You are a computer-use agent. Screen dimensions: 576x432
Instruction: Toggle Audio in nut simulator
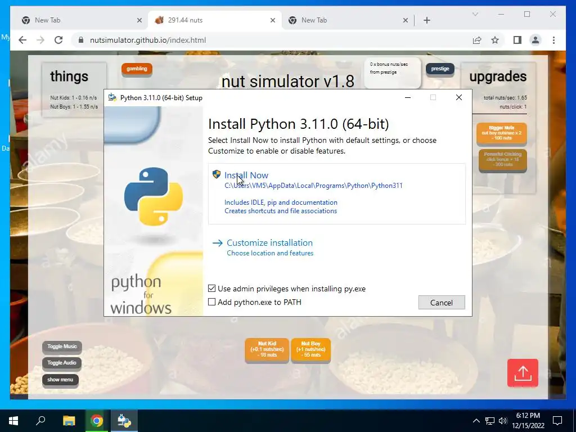(62, 363)
